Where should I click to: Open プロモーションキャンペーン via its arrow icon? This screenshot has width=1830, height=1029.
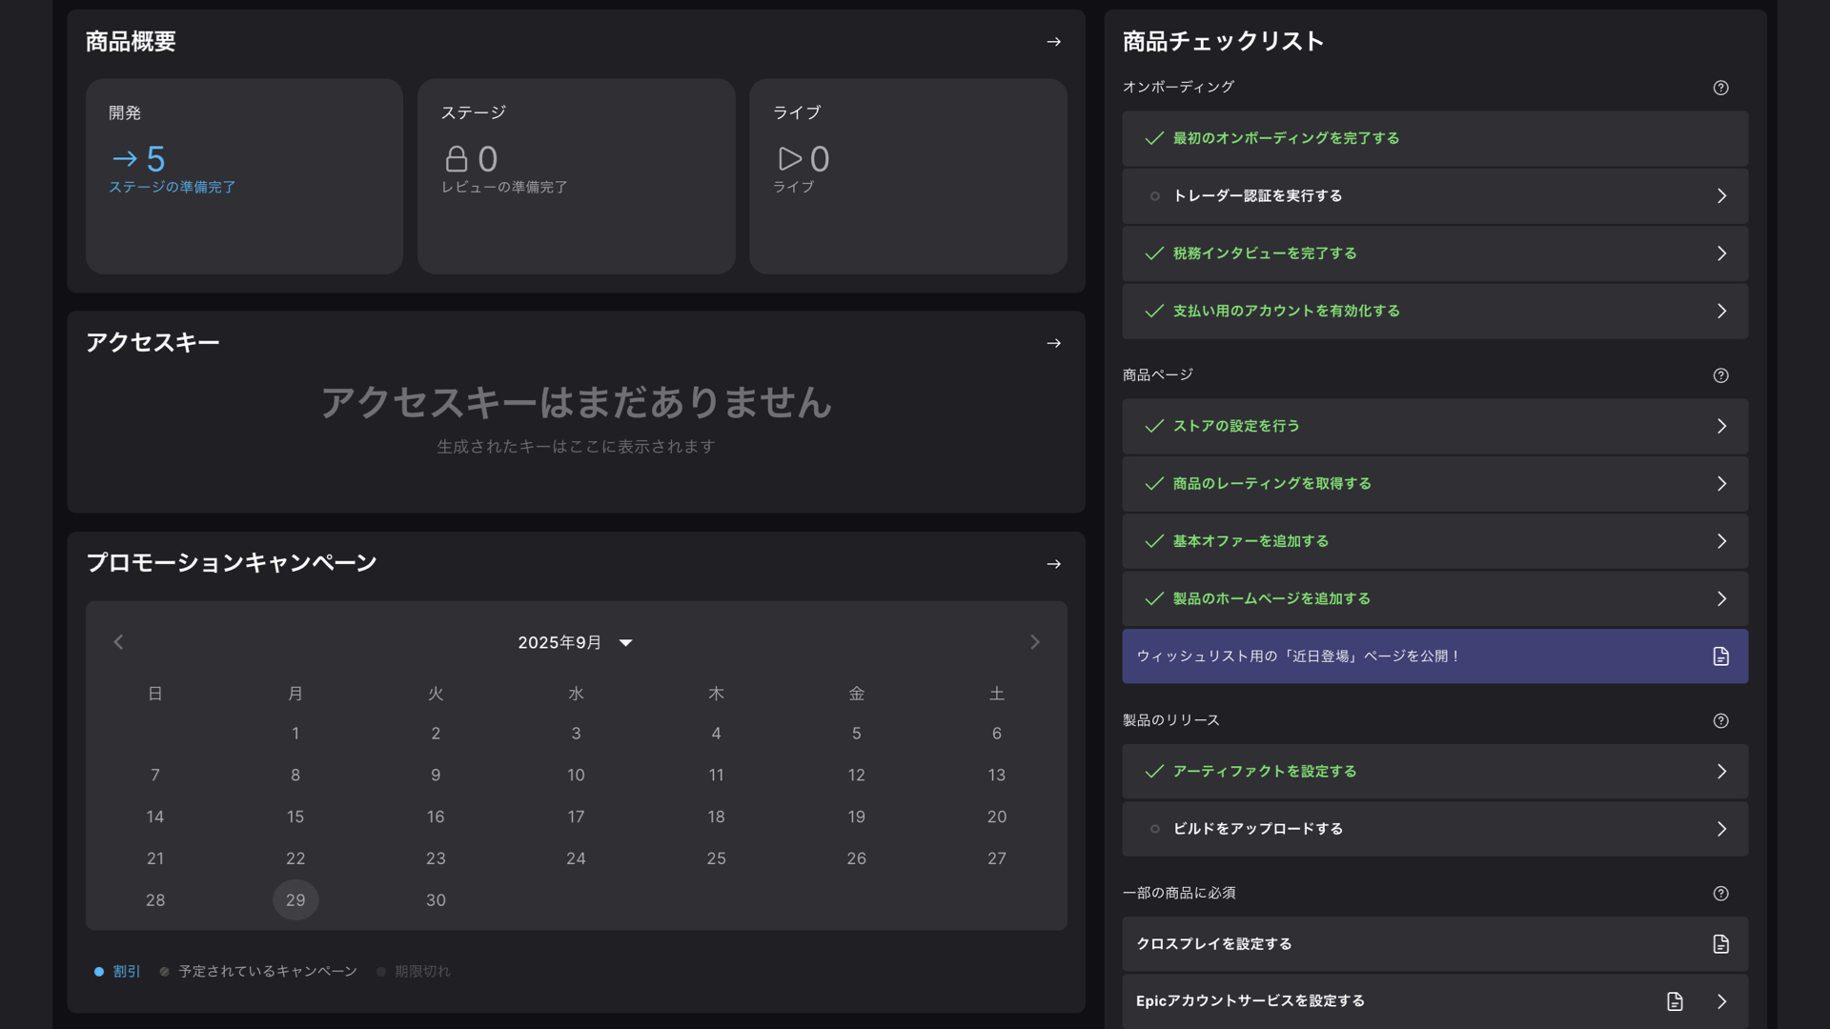1053,564
